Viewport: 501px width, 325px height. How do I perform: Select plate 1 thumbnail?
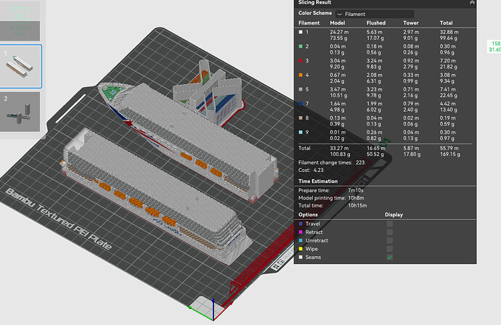(x=20, y=67)
